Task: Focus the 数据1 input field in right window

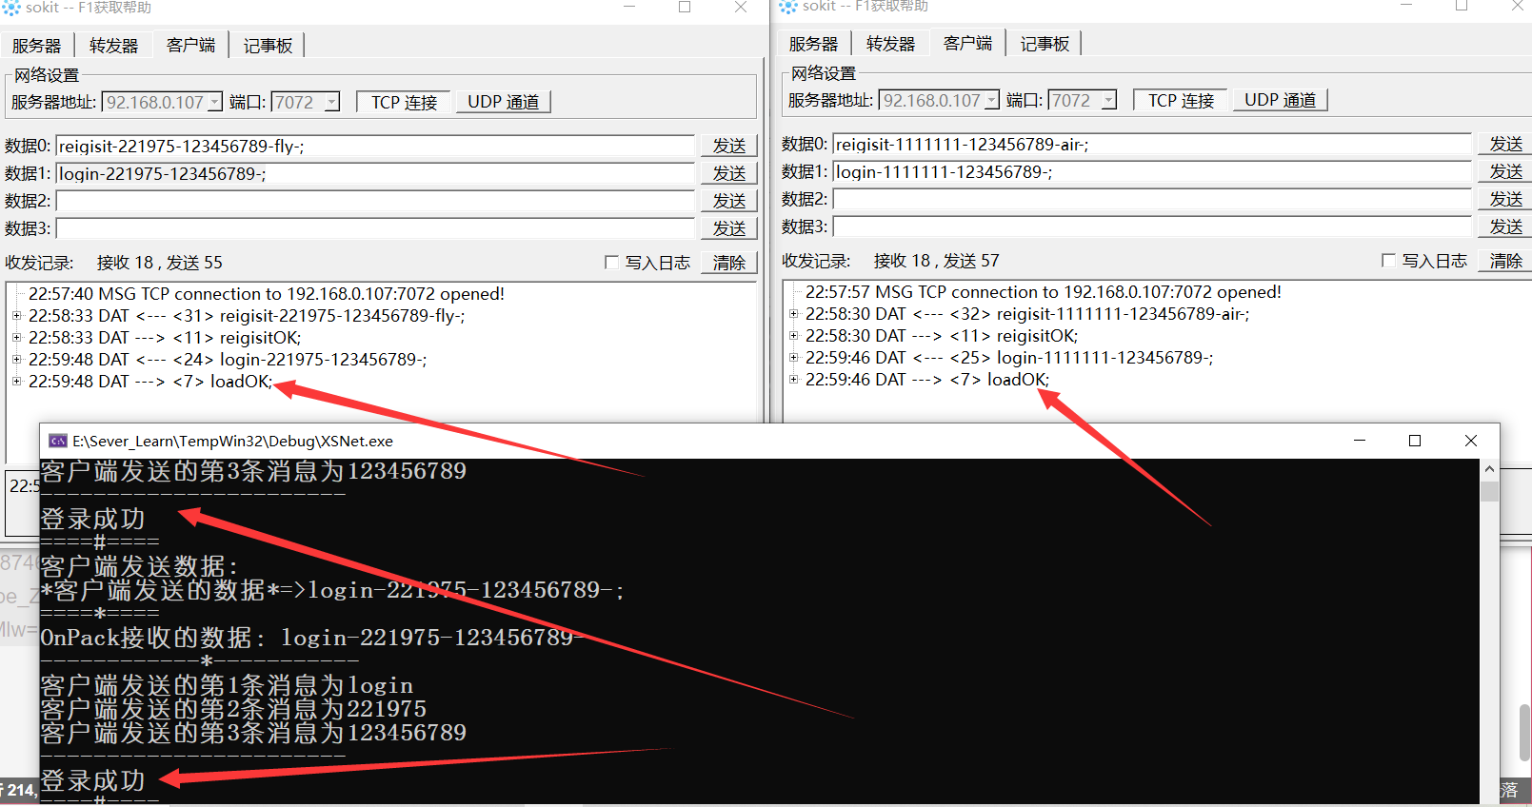Action: (x=1152, y=171)
